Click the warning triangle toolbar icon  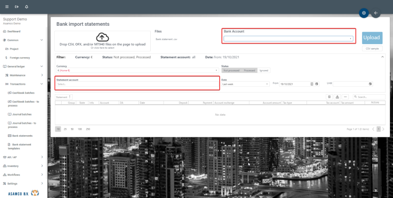tap(337, 97)
